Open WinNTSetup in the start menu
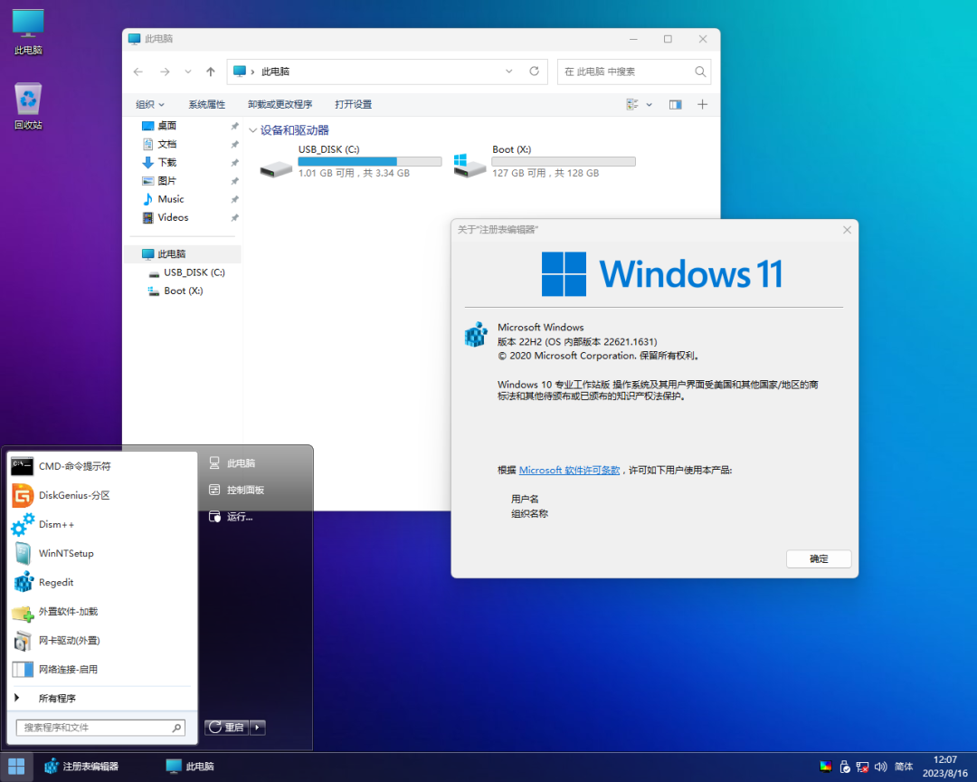This screenshot has width=977, height=782. point(65,553)
